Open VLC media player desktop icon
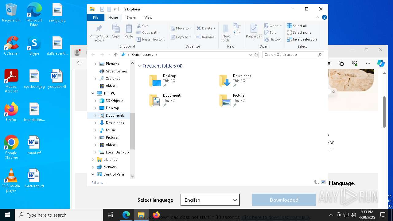393x221 pixels. click(11, 181)
